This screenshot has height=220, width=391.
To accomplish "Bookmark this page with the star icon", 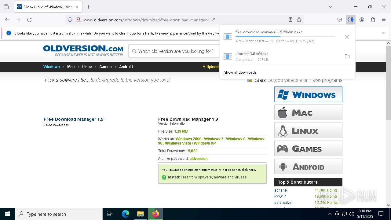I will tap(299, 20).
